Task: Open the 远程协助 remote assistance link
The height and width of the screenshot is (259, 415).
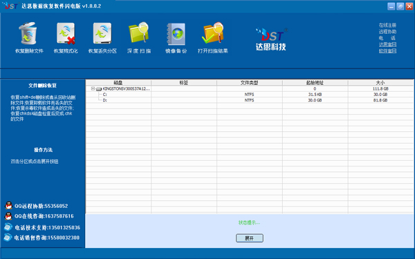Action: point(387,32)
